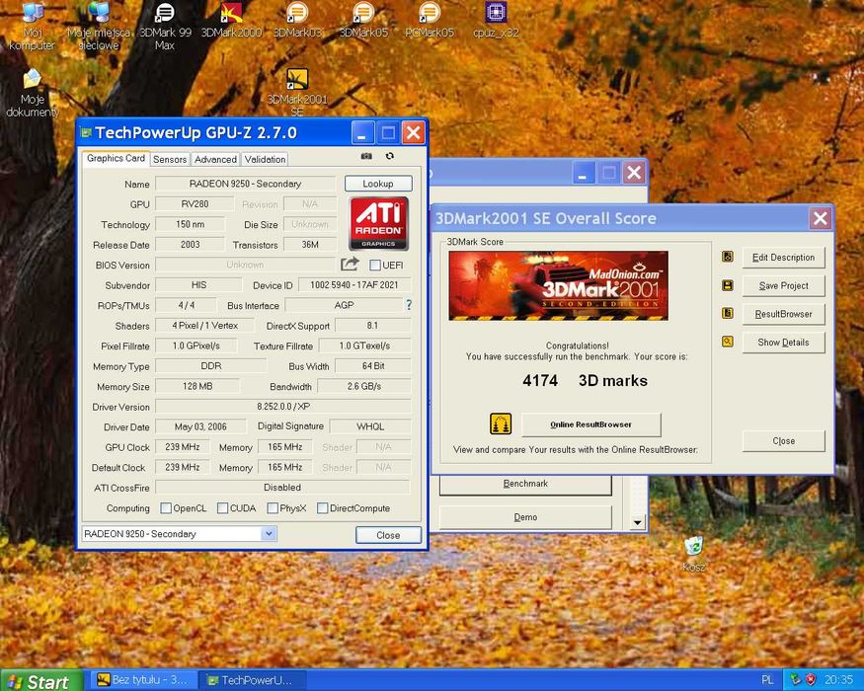Click the Lookup button in GPU-Z

(378, 184)
